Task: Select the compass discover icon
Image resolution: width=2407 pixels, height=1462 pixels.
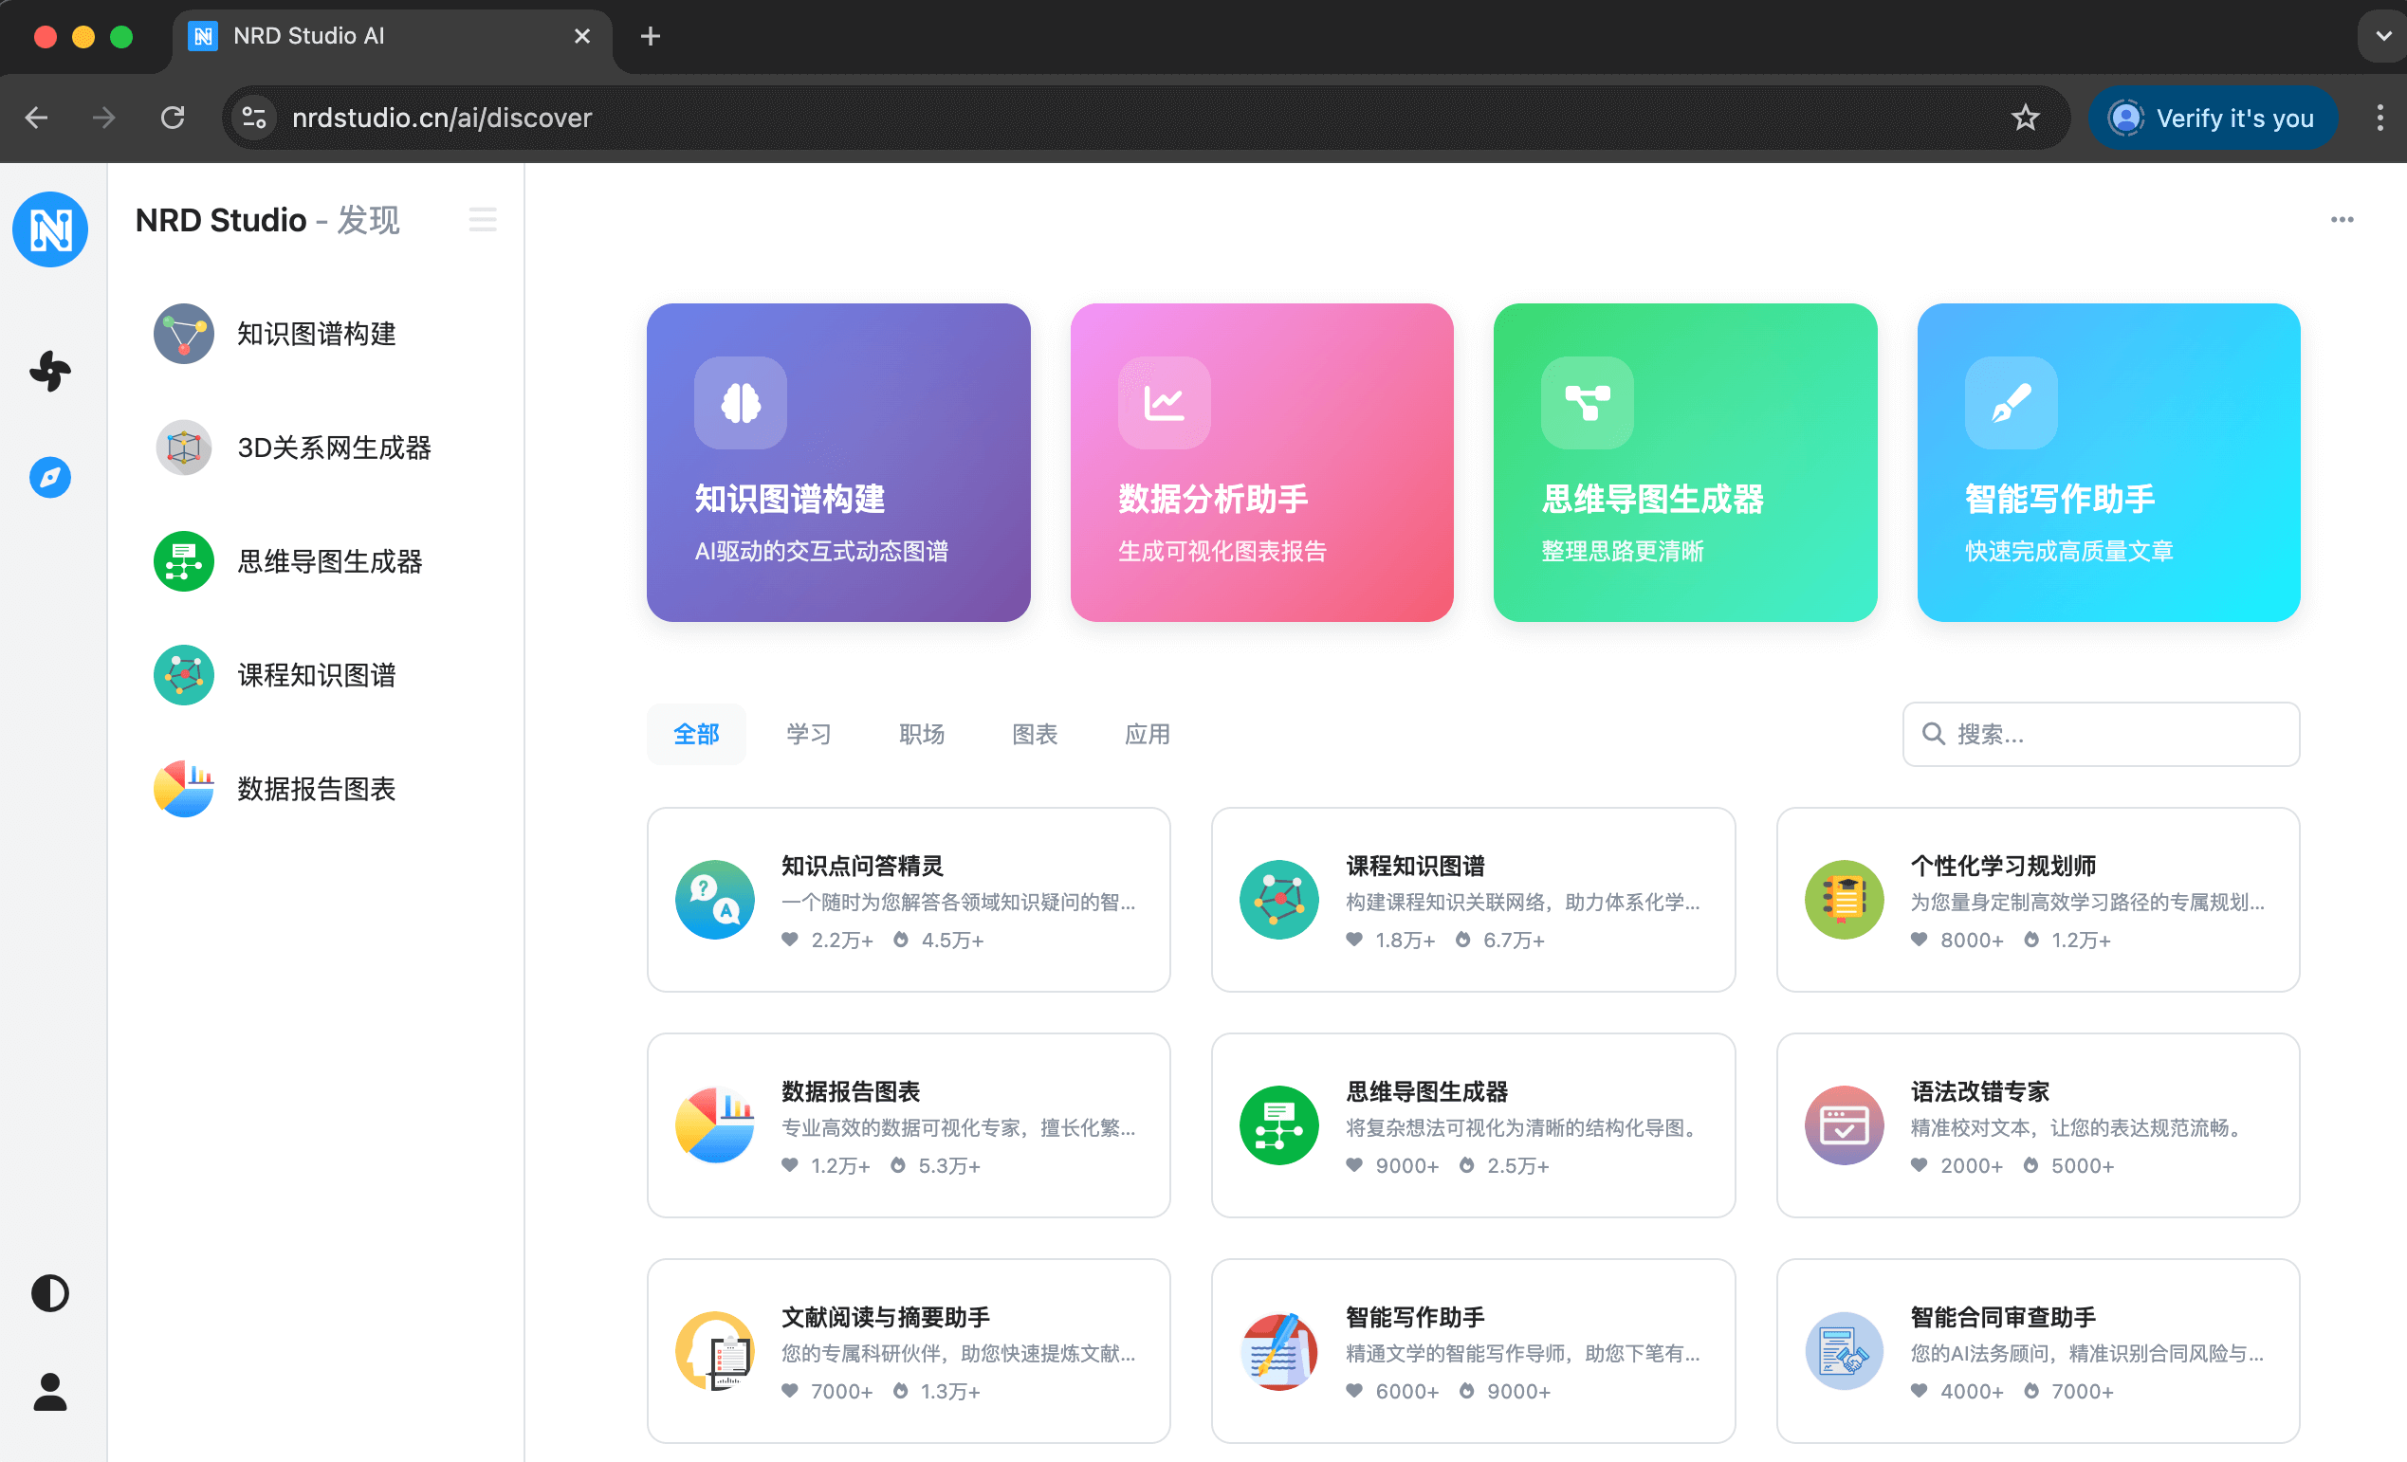Action: point(50,478)
